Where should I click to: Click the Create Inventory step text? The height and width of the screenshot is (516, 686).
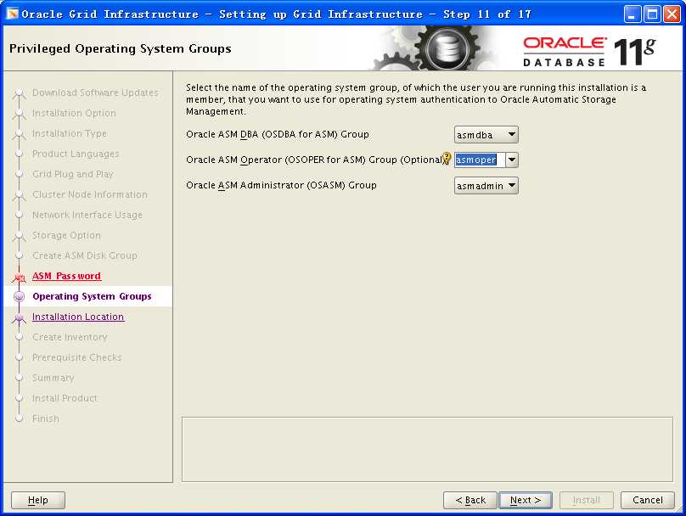click(70, 337)
